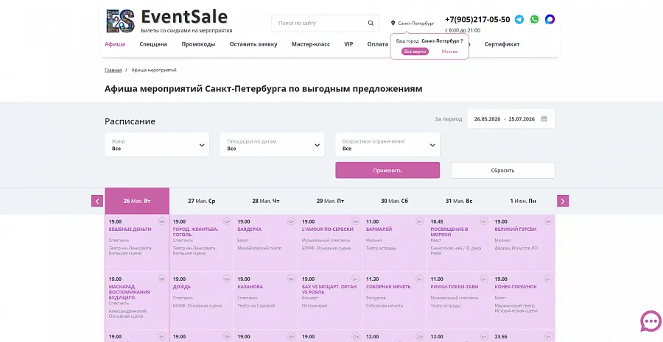
Task: Open the СОБОРНАЯ МЕЧЕТЬ event
Action: click(388, 287)
